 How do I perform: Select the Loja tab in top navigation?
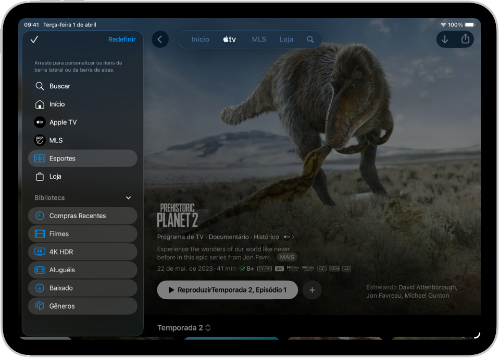coord(286,39)
